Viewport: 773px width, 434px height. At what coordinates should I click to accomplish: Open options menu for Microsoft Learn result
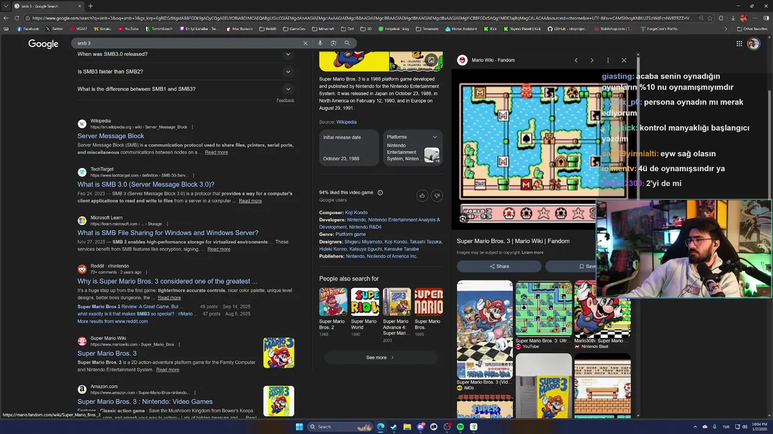click(167, 224)
